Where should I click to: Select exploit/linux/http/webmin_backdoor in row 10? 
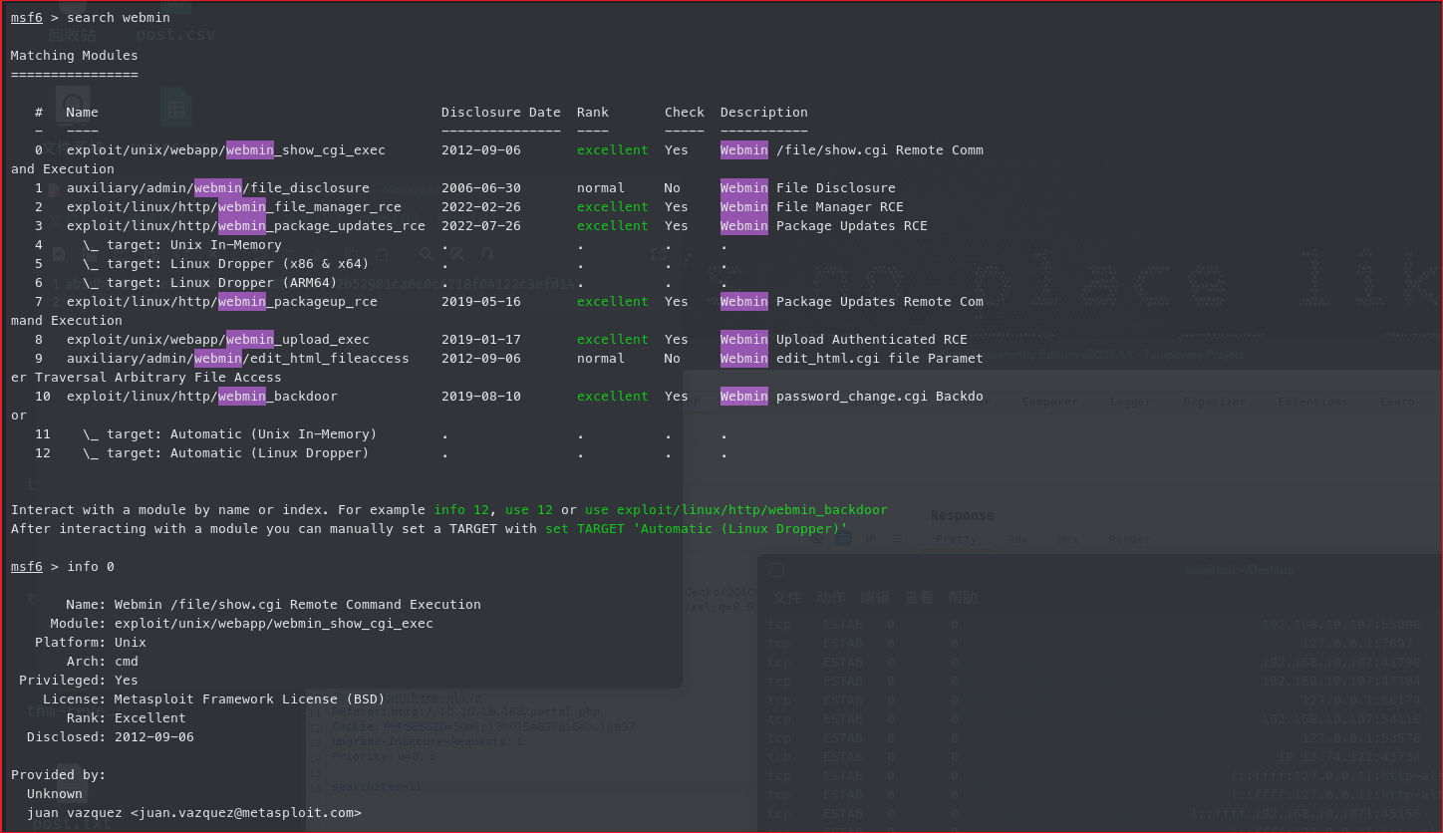(x=202, y=396)
